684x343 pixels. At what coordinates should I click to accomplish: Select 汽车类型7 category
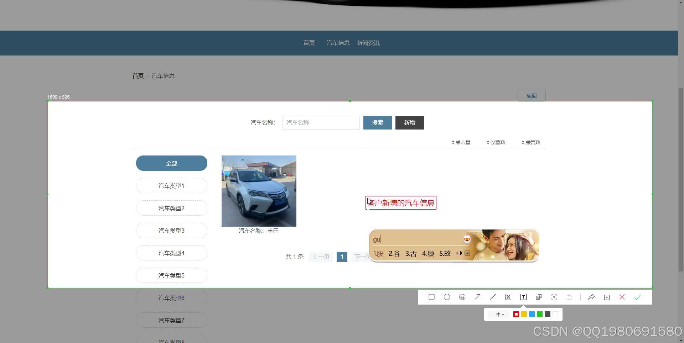point(171,320)
